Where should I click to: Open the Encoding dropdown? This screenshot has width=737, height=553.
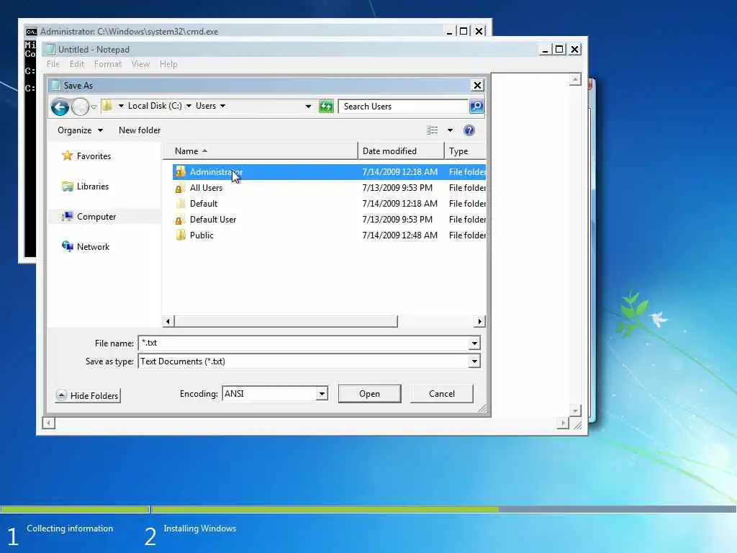pos(322,394)
